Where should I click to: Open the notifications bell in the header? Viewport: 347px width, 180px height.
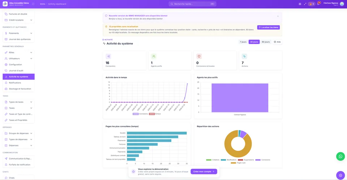[x=318, y=4]
